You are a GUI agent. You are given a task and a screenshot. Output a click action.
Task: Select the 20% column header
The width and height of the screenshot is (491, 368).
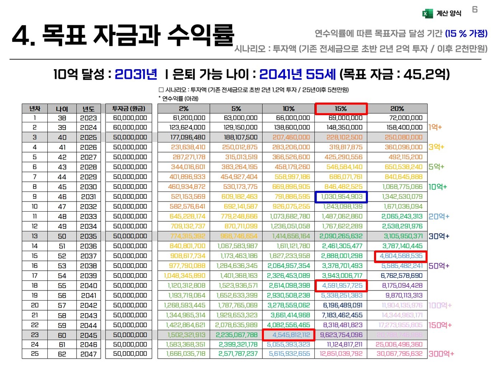397,109
